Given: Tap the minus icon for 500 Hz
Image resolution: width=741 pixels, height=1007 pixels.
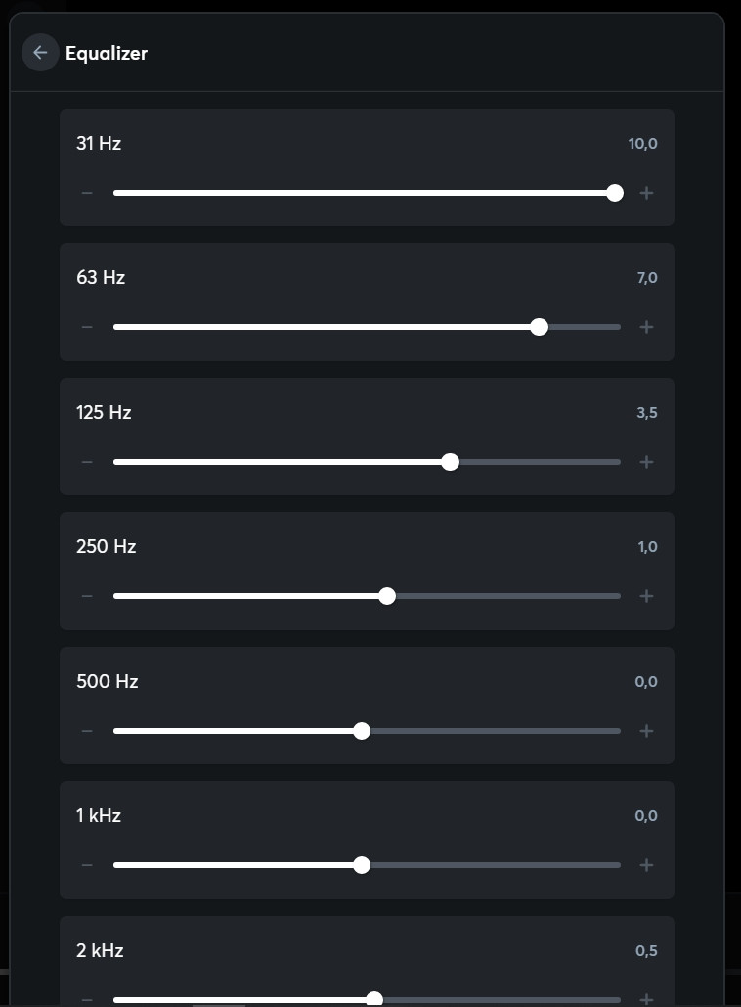Looking at the screenshot, I should tap(87, 731).
